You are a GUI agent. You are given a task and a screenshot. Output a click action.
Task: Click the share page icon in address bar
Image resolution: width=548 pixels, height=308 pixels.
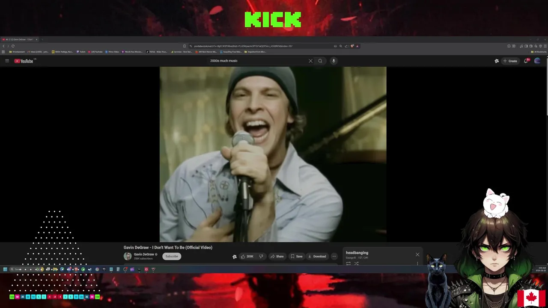346,46
